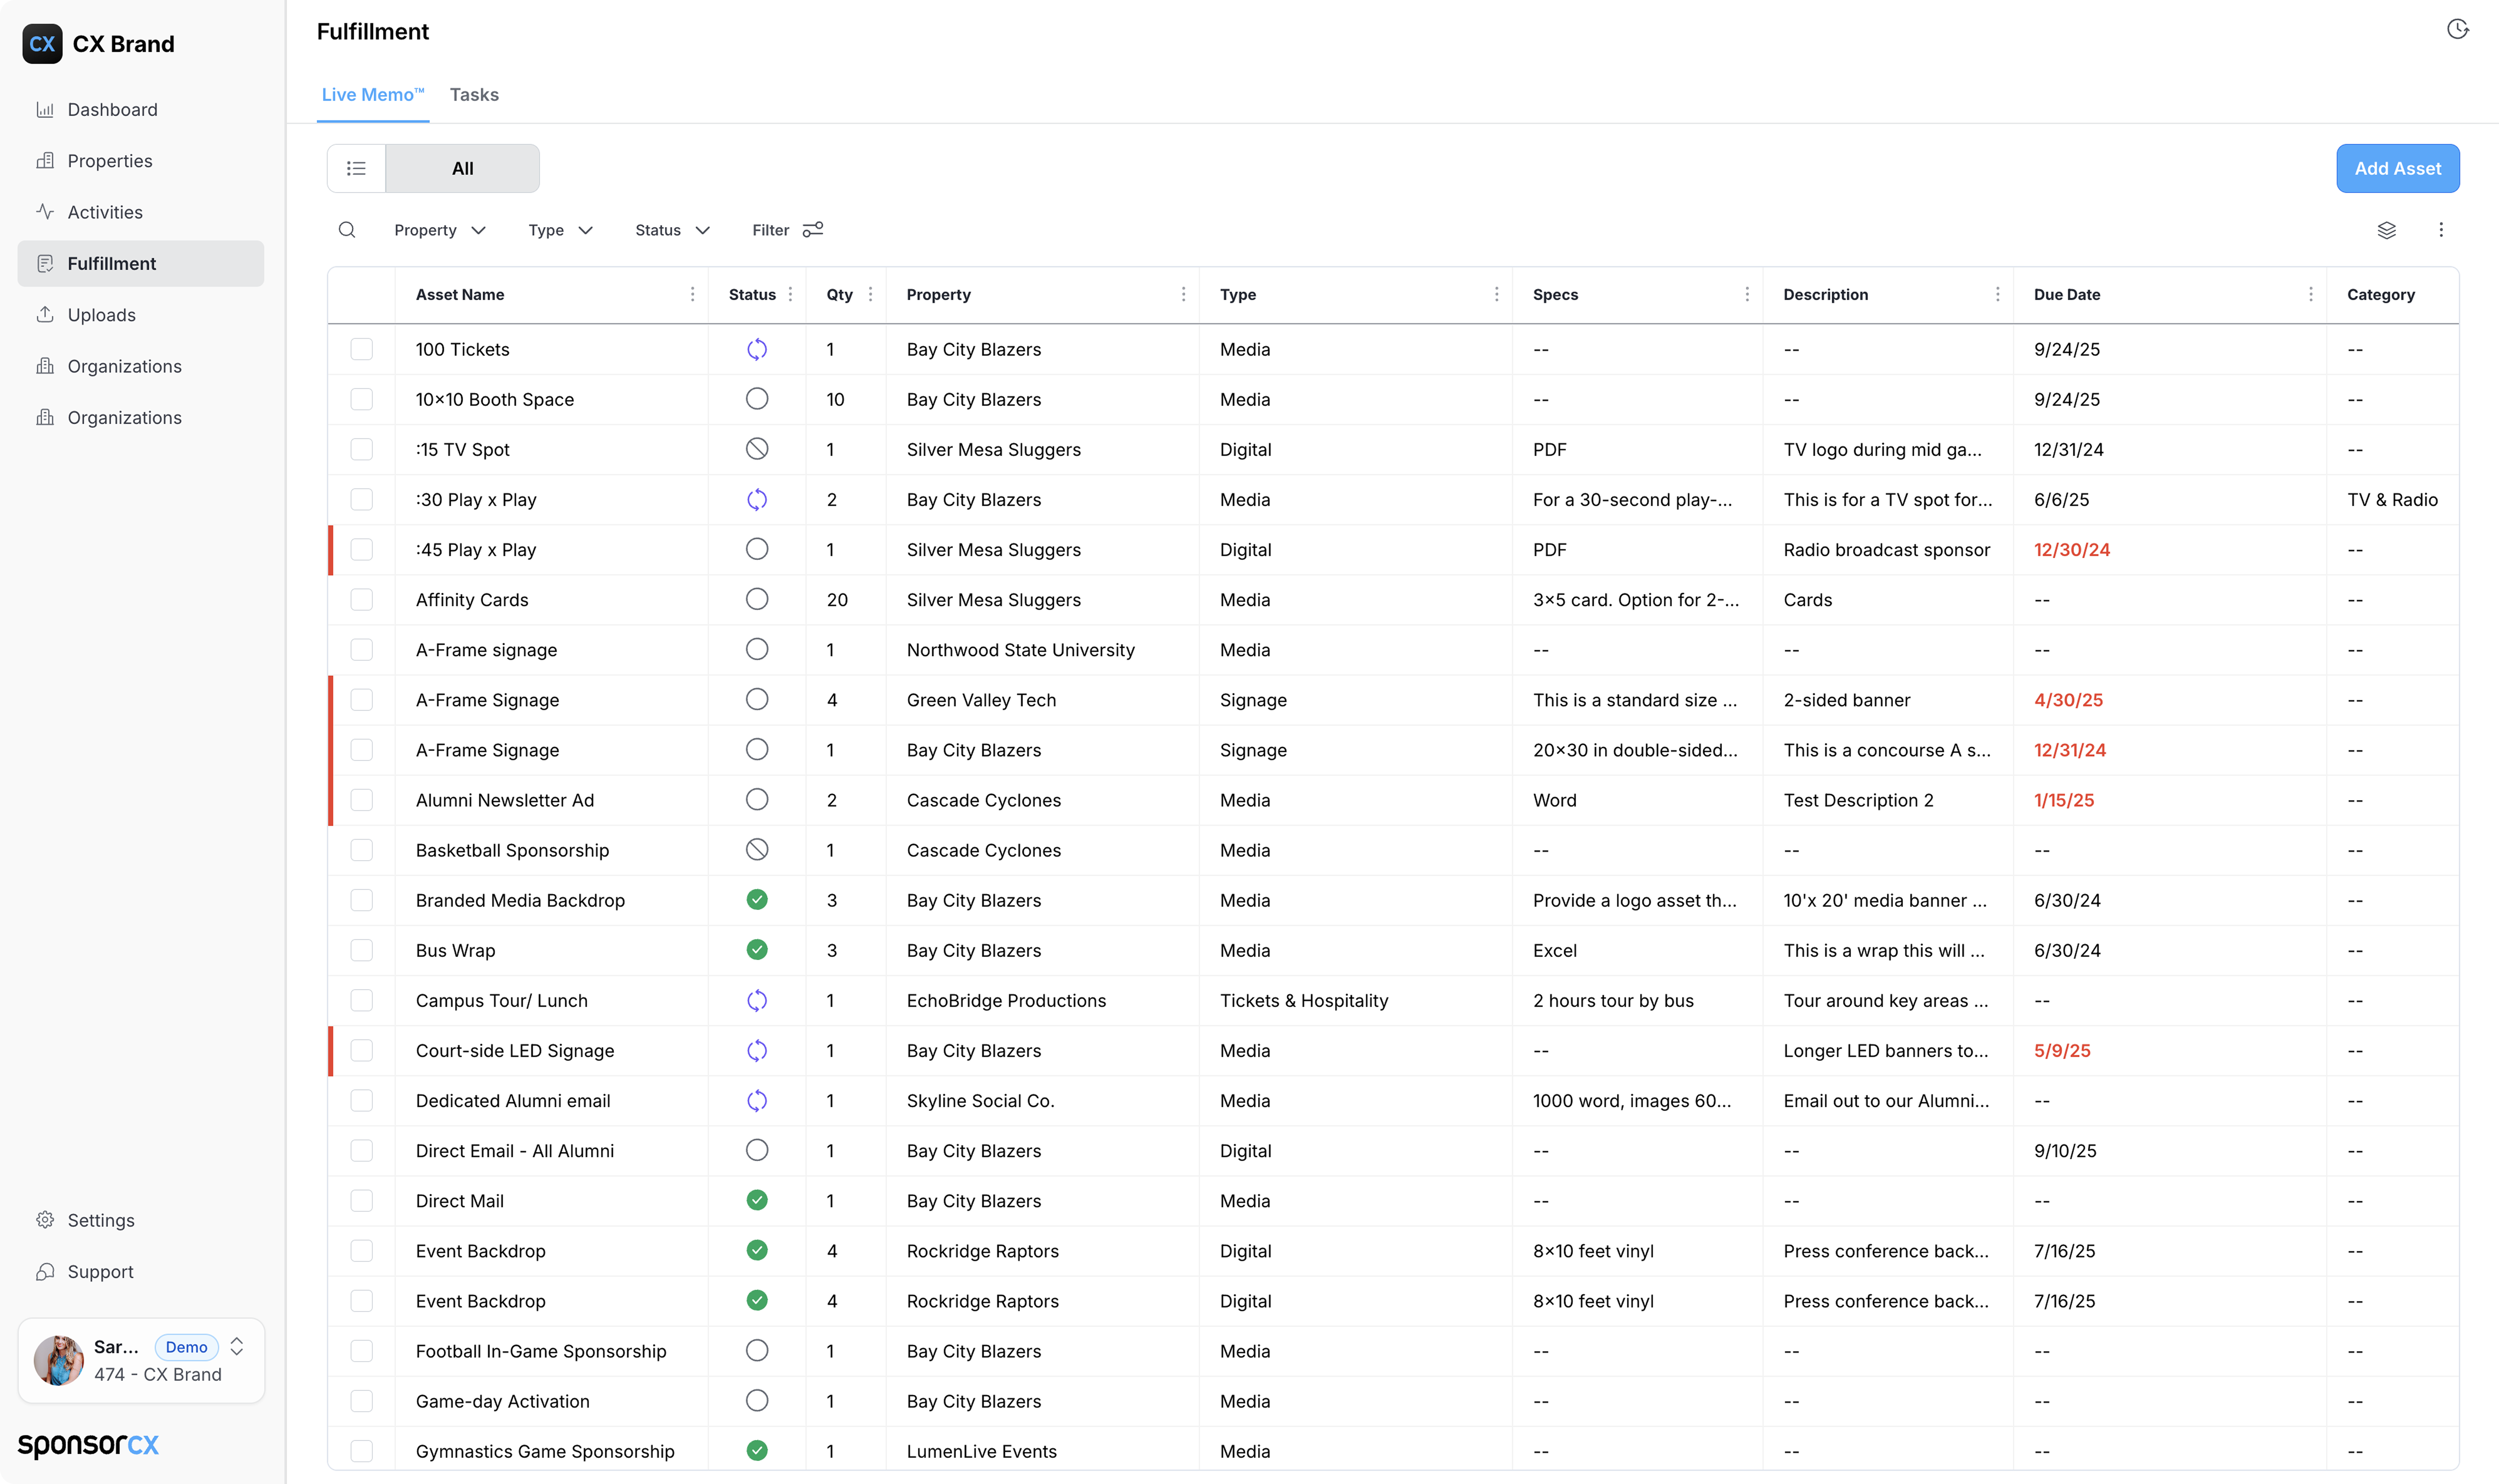Click completed status icon for Bus Wrap
This screenshot has height=1484, width=2499.
(x=757, y=950)
